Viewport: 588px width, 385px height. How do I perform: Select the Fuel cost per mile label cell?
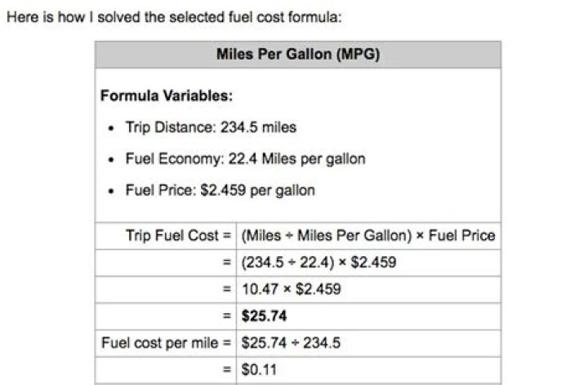click(165, 343)
